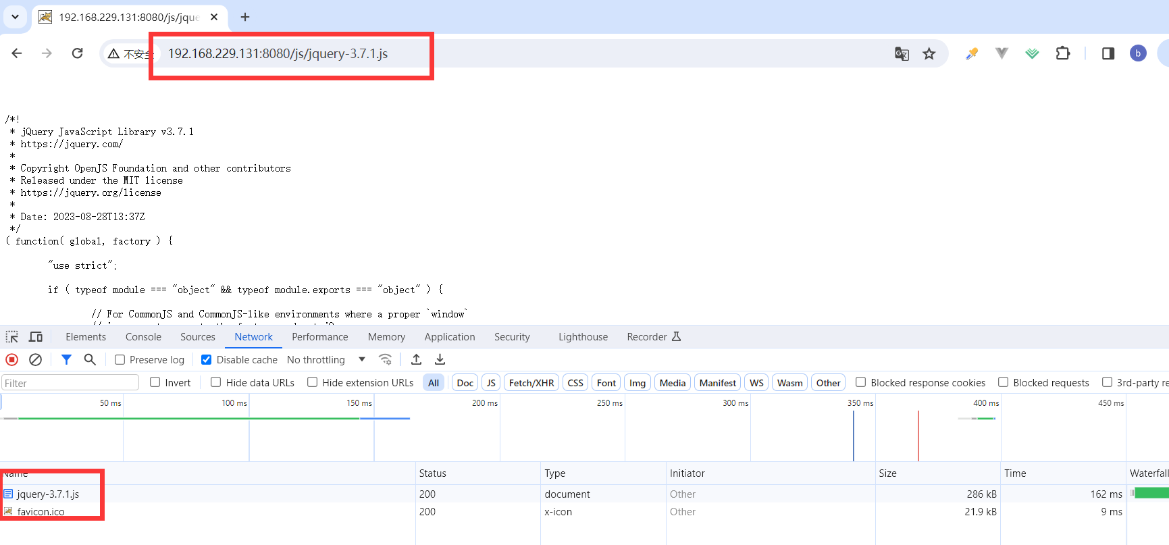Check Hide data URLs

tap(216, 382)
